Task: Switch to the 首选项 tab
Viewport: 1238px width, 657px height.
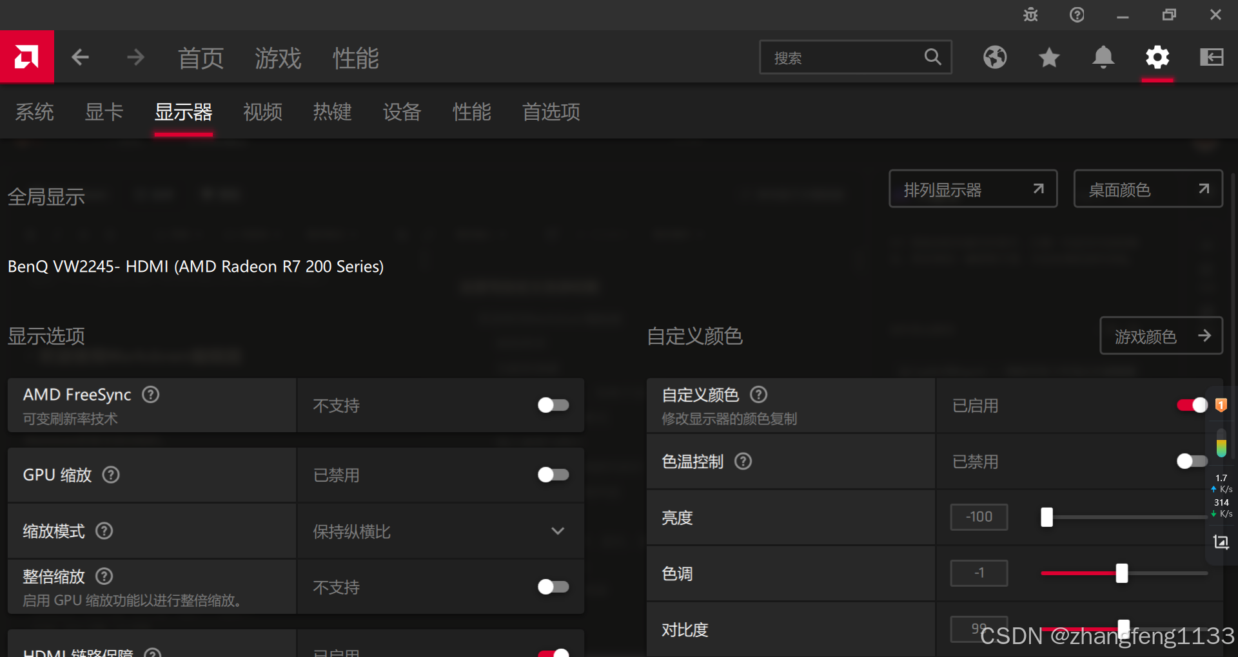Action: click(x=551, y=112)
